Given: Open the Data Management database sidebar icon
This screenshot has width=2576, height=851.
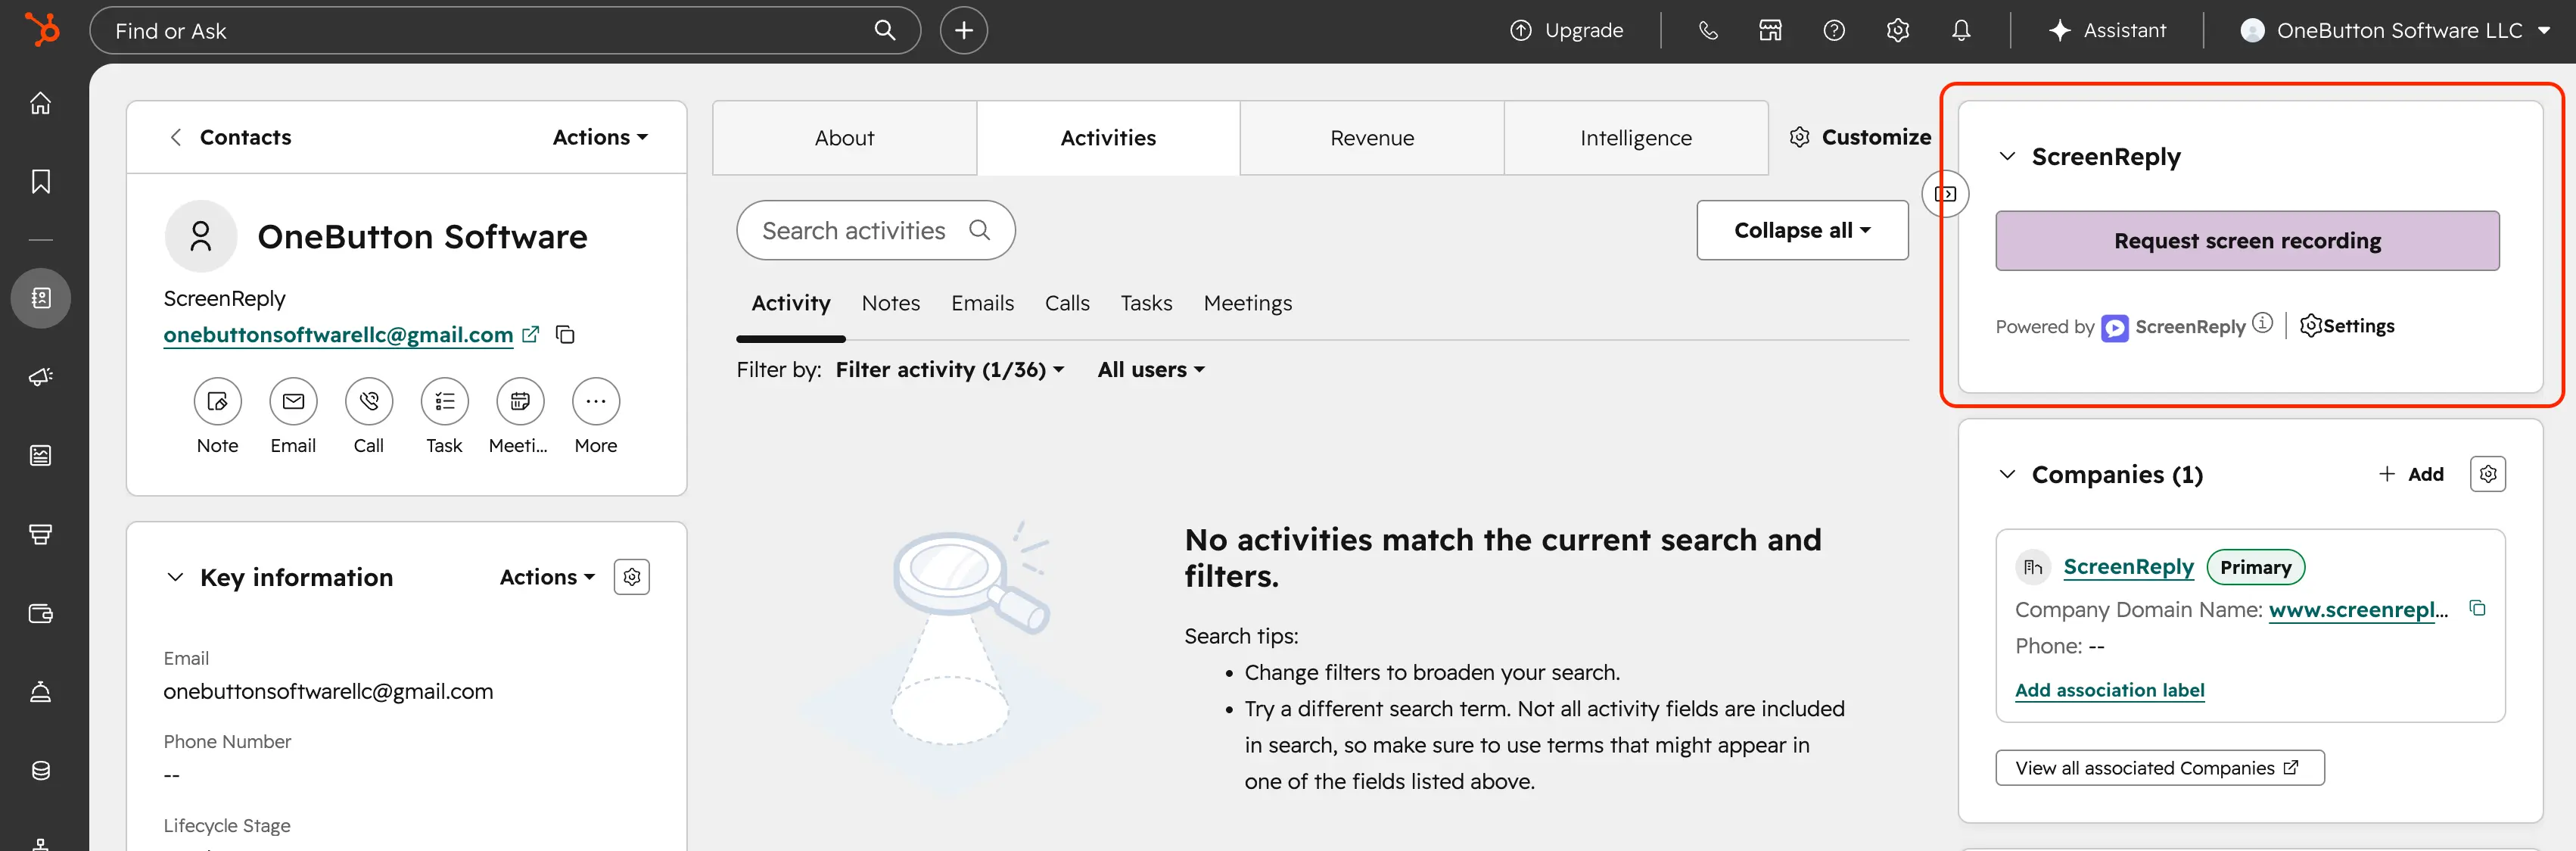Looking at the screenshot, I should [x=41, y=770].
